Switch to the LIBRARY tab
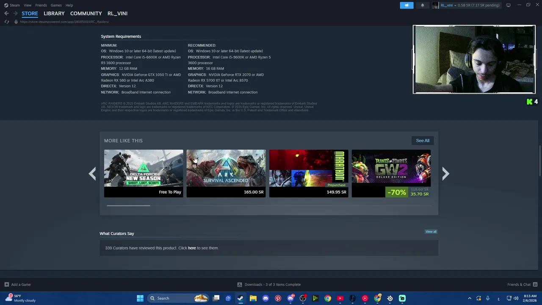Screen dimensions: 542x305 click(x=54, y=14)
